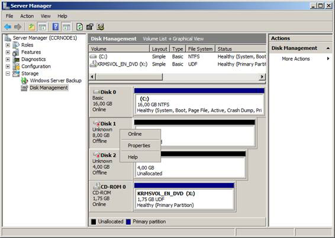Click the CD-ROM 0 drive icon
Viewport: 335px width, 238px height.
[x=97, y=186]
